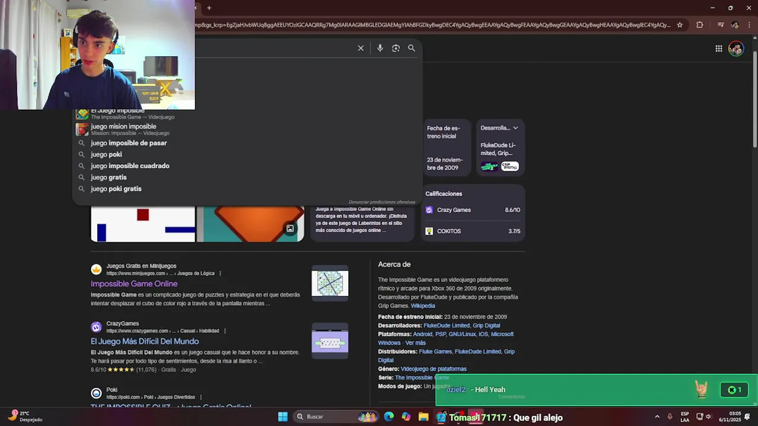Open the weather widget showing 21°C

pos(25,417)
